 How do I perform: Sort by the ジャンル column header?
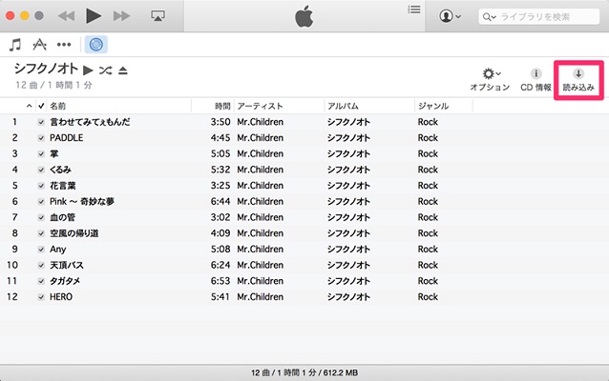point(433,106)
